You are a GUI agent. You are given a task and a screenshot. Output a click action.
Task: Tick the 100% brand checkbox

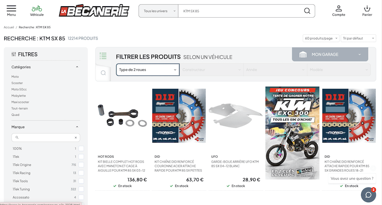81,149
